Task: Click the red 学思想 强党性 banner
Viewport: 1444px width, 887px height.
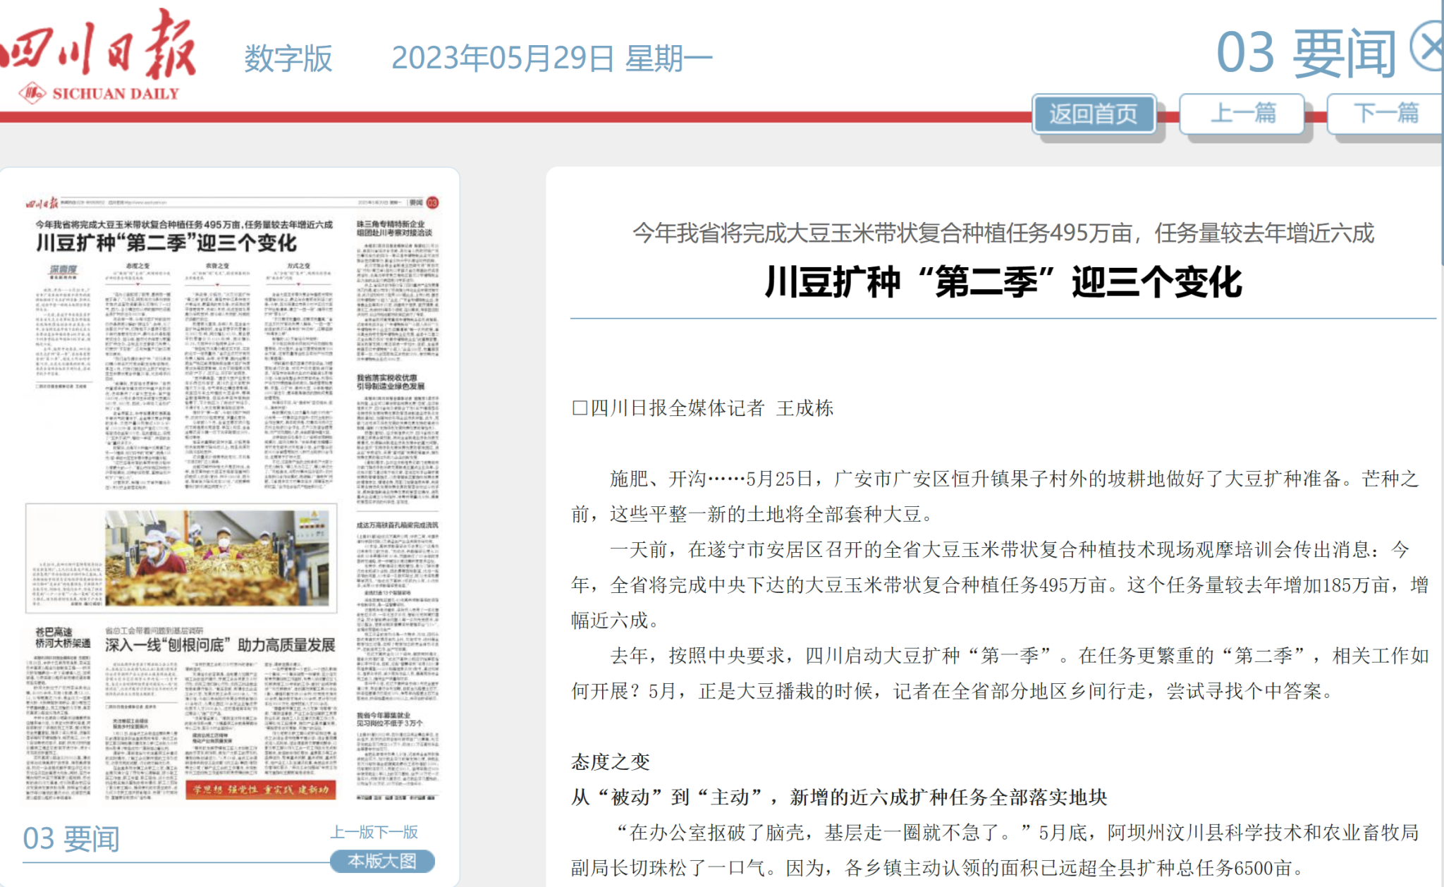Action: click(261, 790)
